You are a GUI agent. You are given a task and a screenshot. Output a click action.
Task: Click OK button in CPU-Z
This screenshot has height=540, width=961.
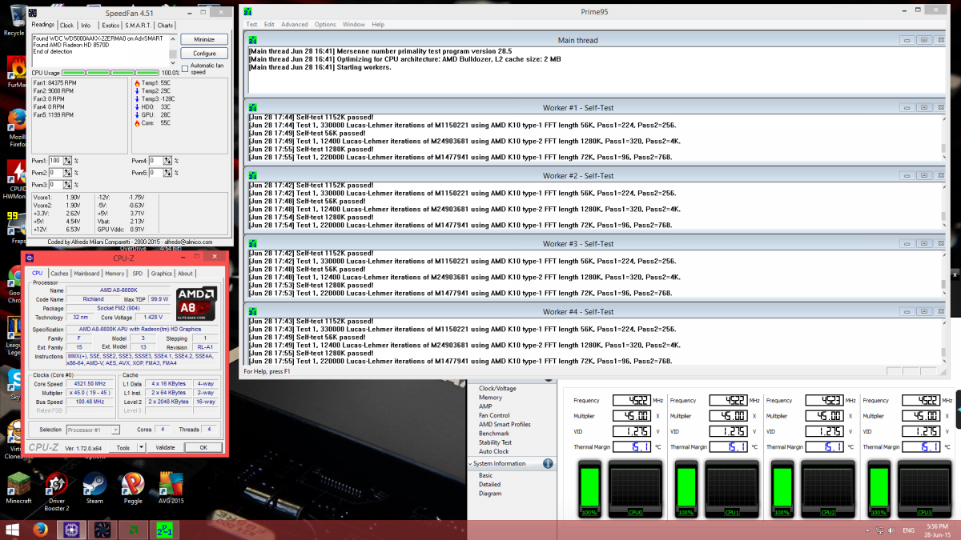point(203,448)
